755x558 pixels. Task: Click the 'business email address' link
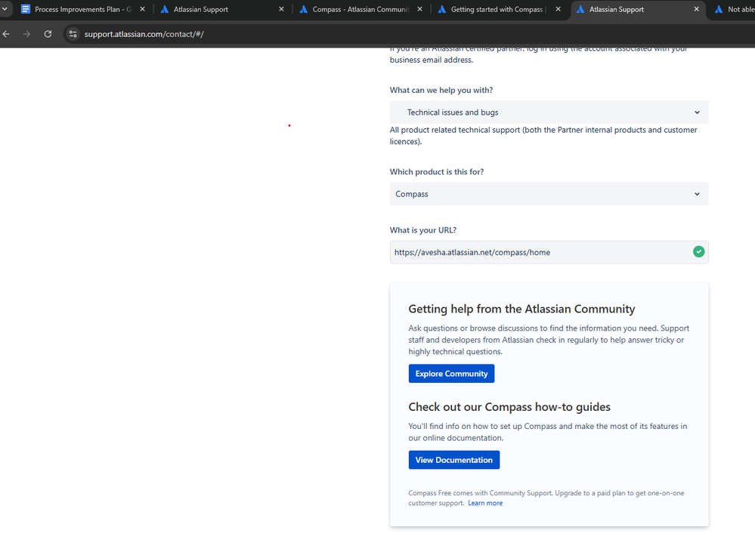click(x=429, y=58)
